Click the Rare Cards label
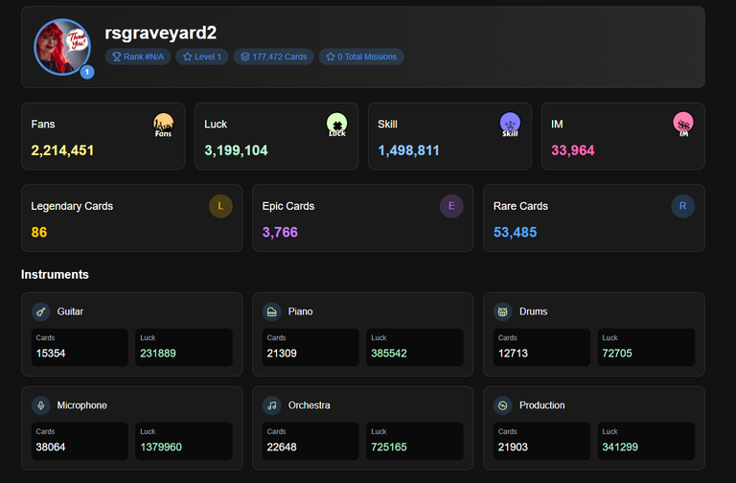 520,207
